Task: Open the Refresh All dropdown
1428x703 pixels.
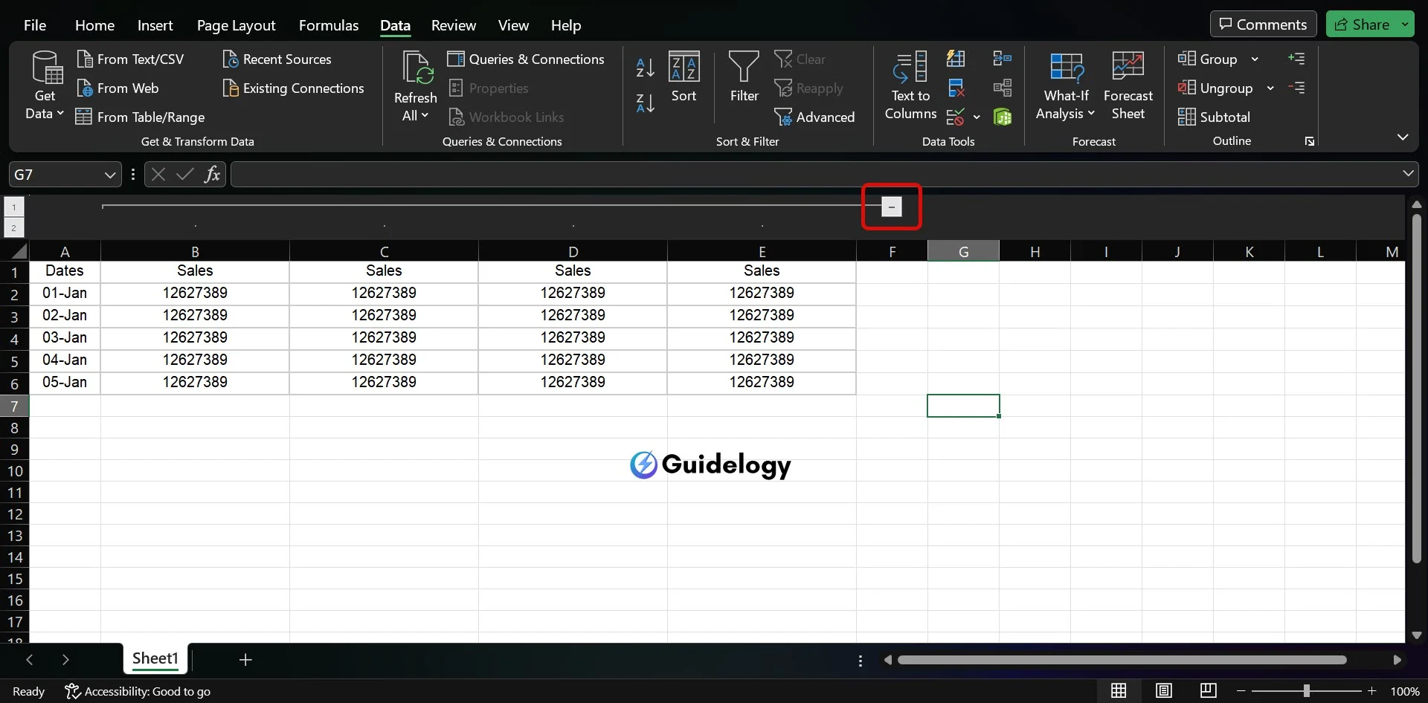Action: pyautogui.click(x=415, y=86)
